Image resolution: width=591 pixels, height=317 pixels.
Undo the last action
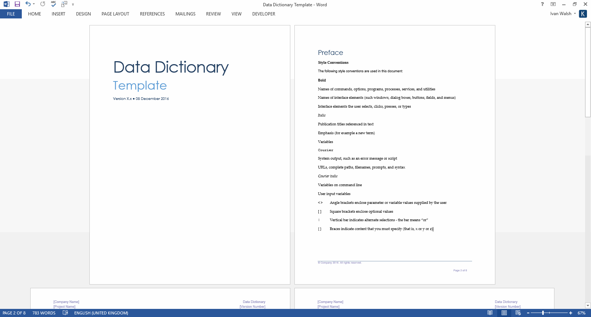click(28, 4)
